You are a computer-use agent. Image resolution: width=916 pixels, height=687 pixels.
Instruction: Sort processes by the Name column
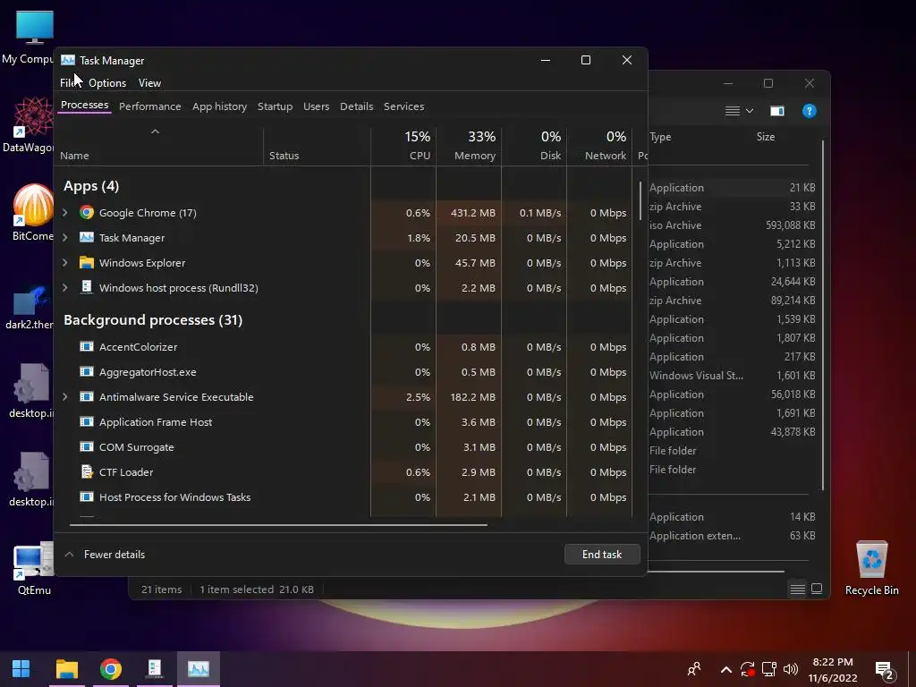(x=159, y=146)
